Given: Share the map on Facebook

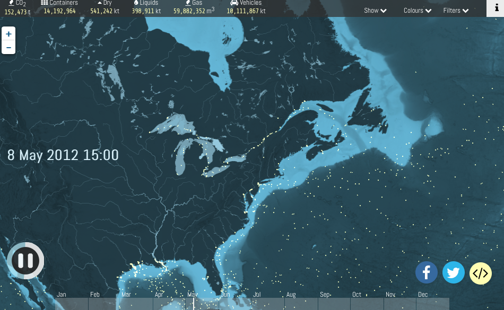Looking at the screenshot, I should tap(427, 273).
